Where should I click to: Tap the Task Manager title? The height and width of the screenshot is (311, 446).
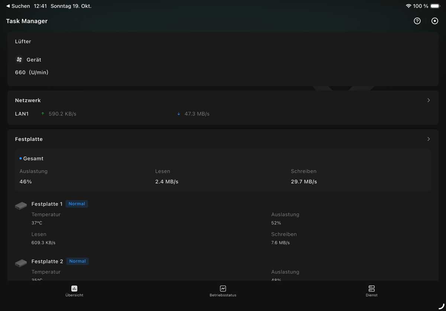tap(27, 21)
